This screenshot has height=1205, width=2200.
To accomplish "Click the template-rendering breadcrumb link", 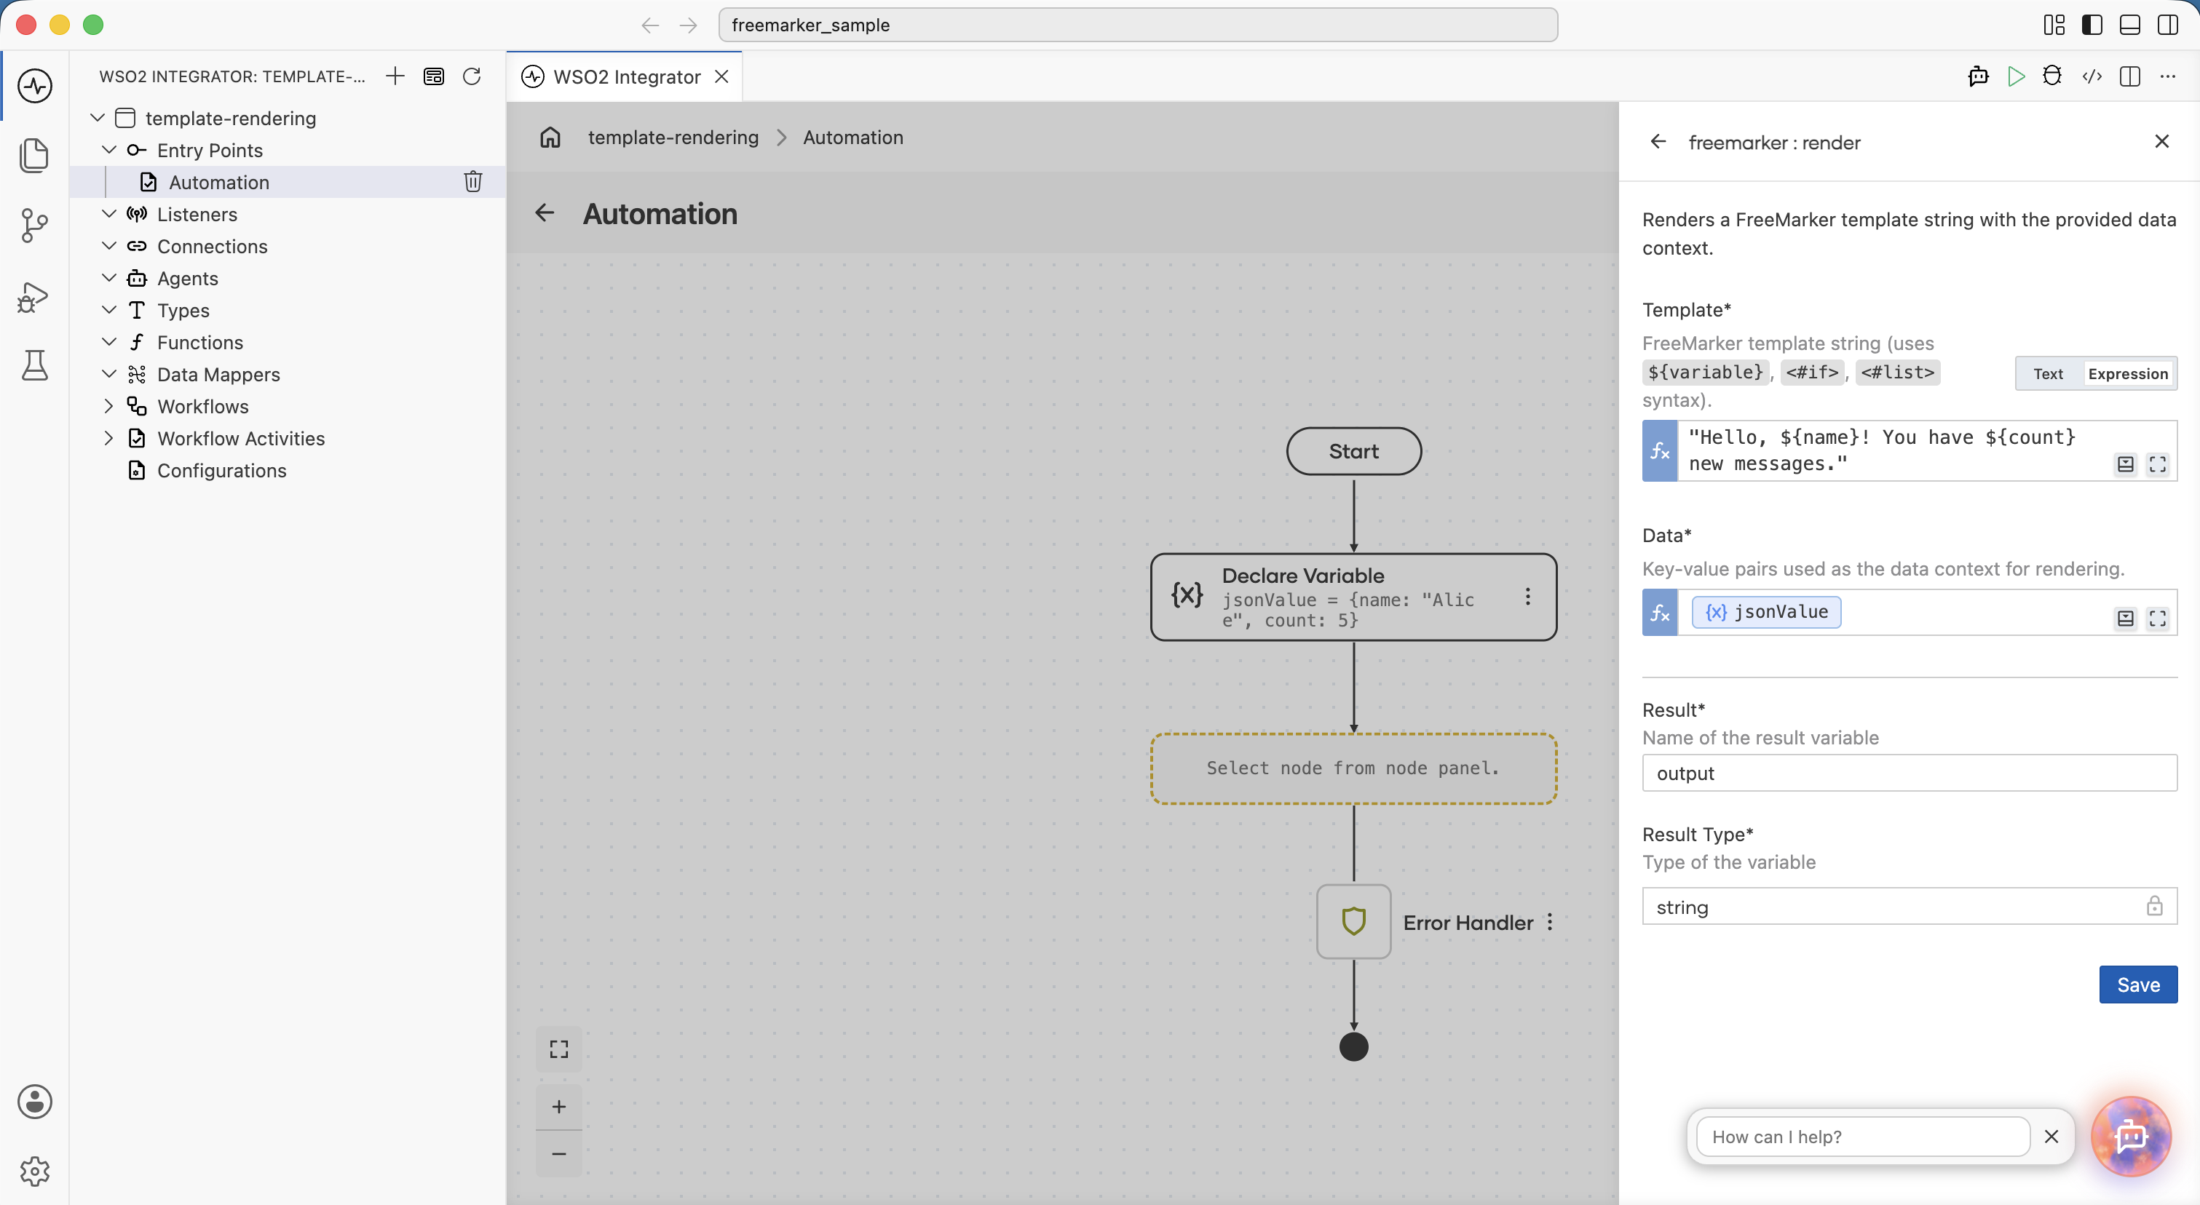I will (673, 138).
